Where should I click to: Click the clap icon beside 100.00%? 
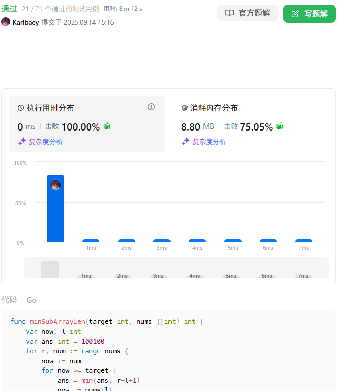pyautogui.click(x=107, y=126)
